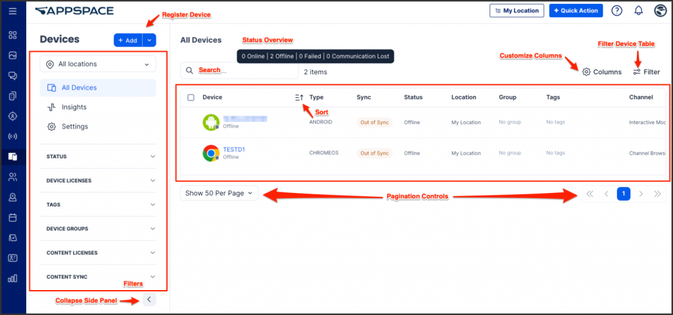
Task: Open the calendar sidebar icon
Action: (12, 218)
